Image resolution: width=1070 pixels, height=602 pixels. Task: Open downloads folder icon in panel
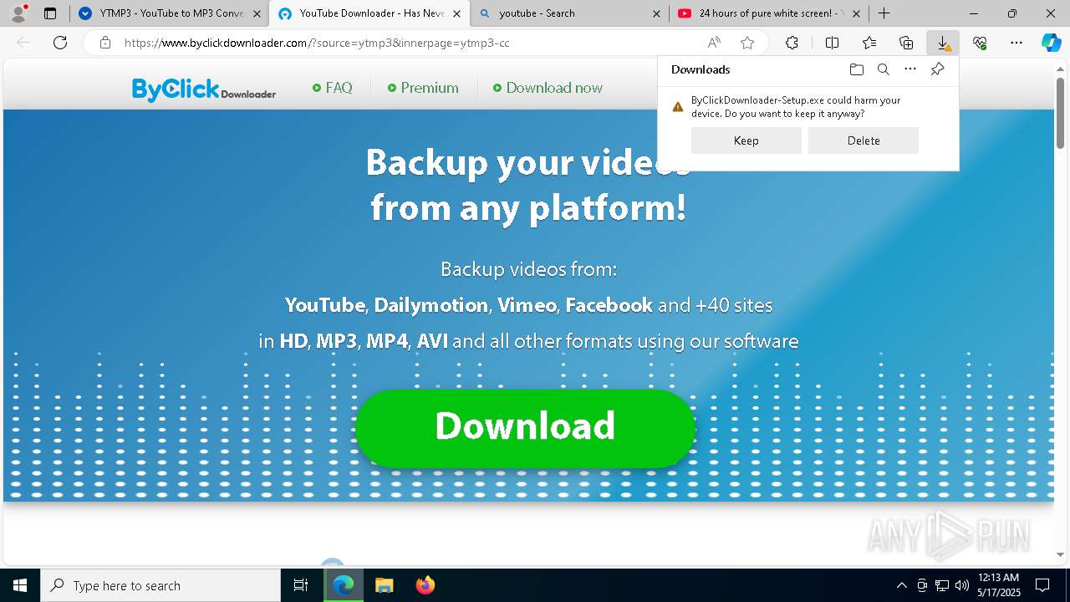[x=856, y=69]
